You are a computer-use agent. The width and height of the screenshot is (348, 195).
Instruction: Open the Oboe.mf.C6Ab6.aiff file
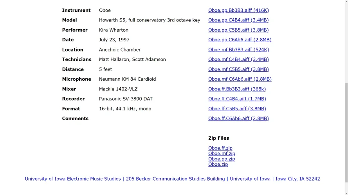pos(240,79)
